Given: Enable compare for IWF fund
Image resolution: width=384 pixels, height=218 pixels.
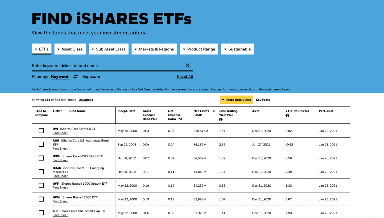Looking at the screenshot, I should tap(41, 186).
